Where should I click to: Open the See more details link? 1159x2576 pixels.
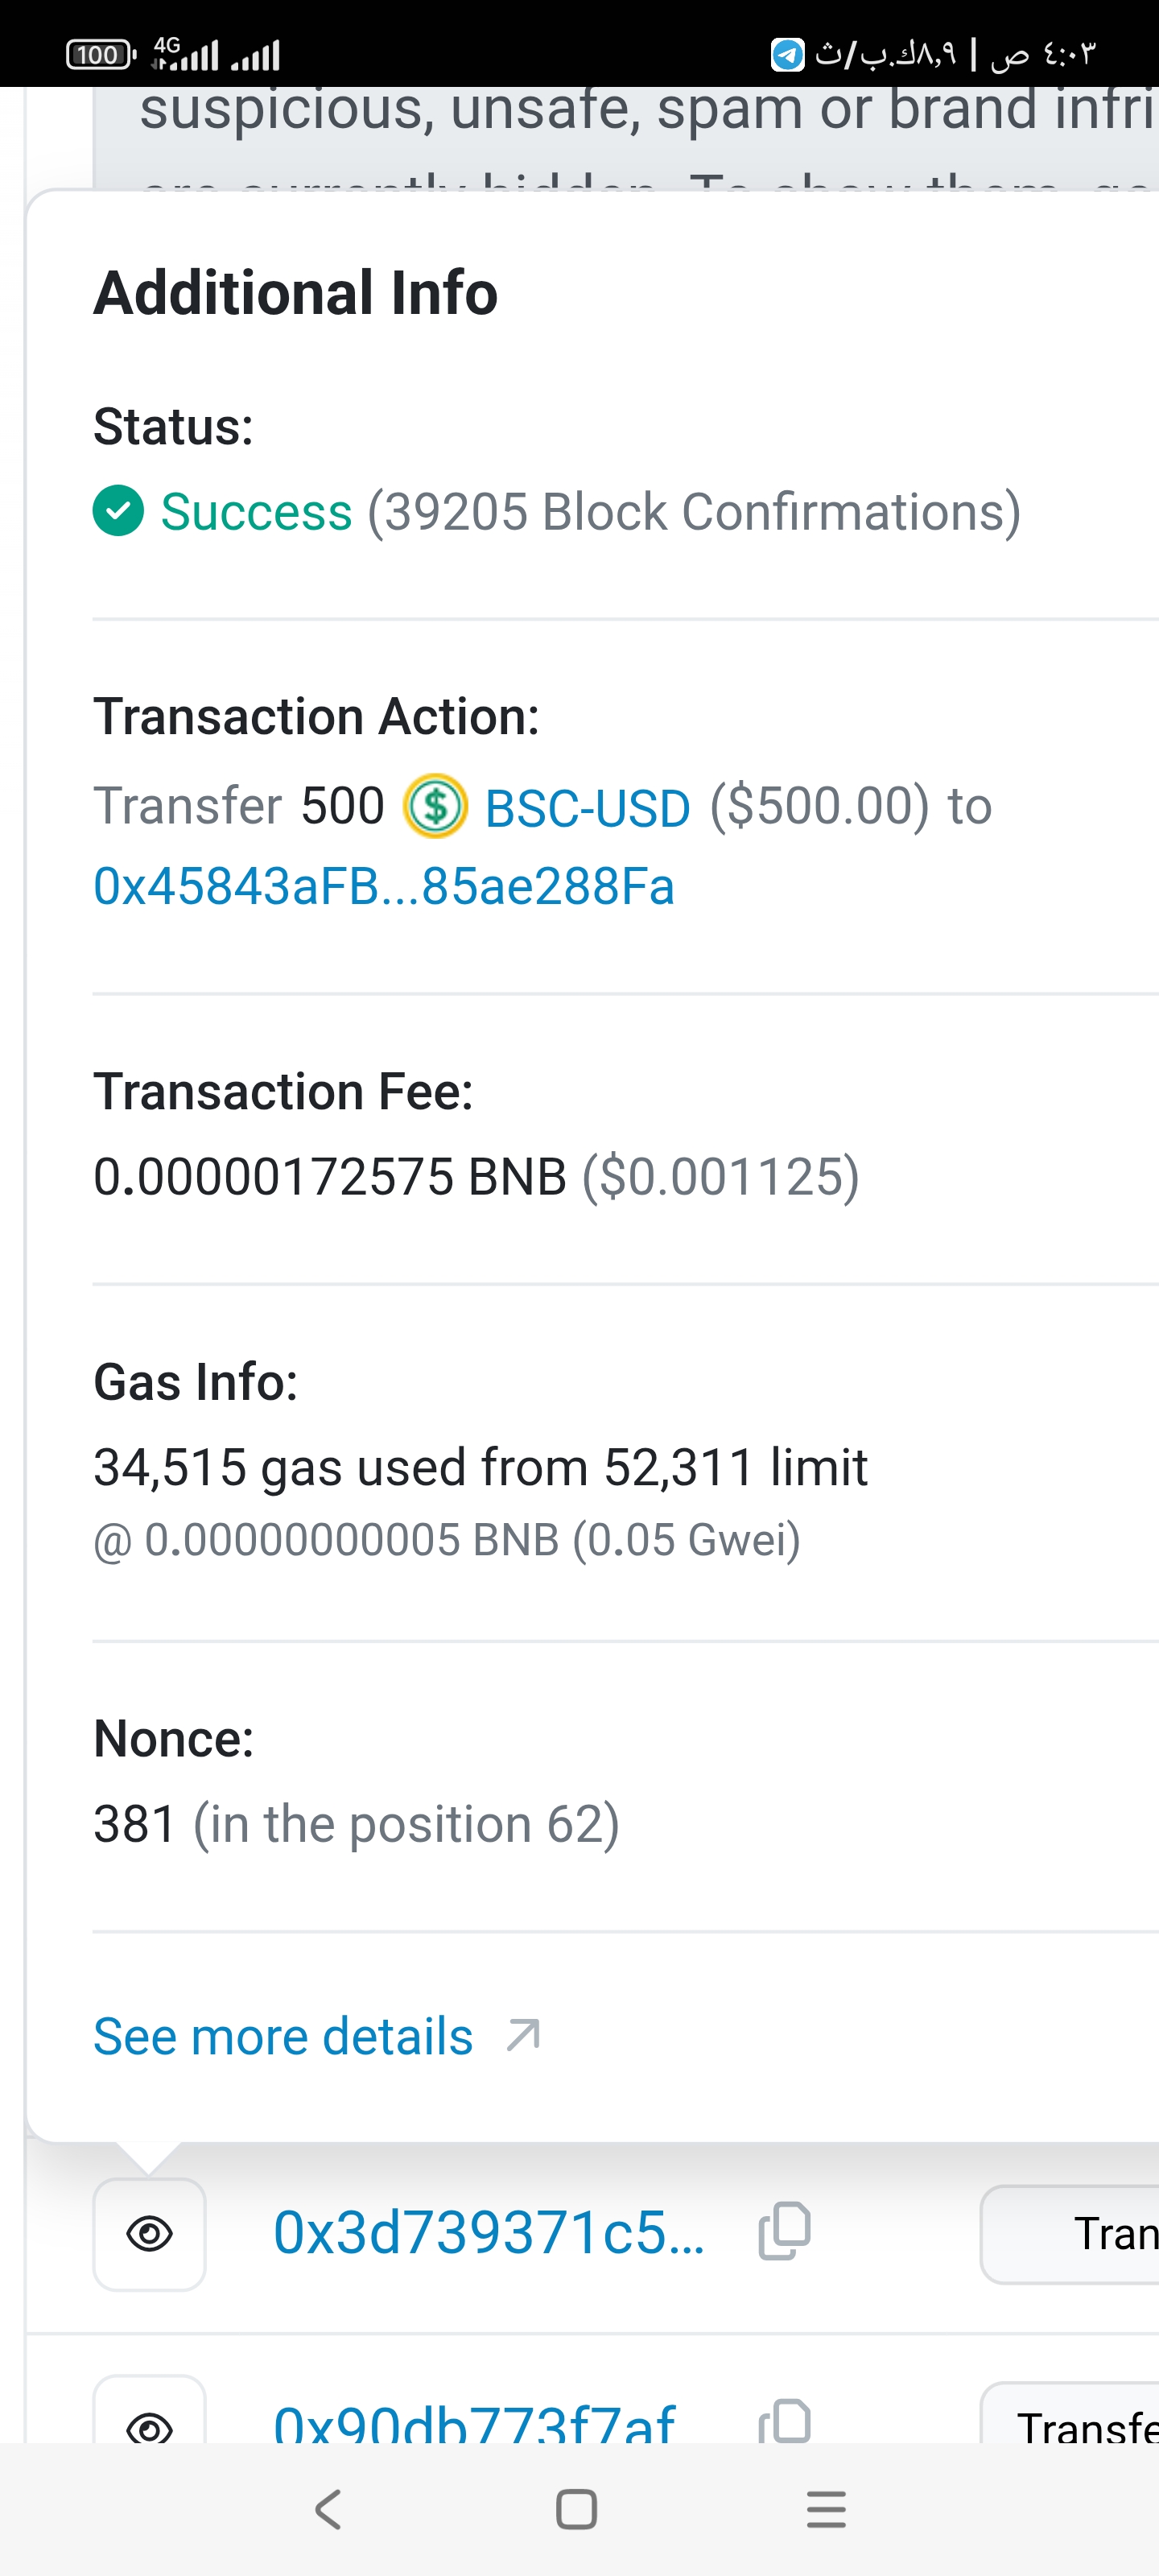[x=283, y=2036]
